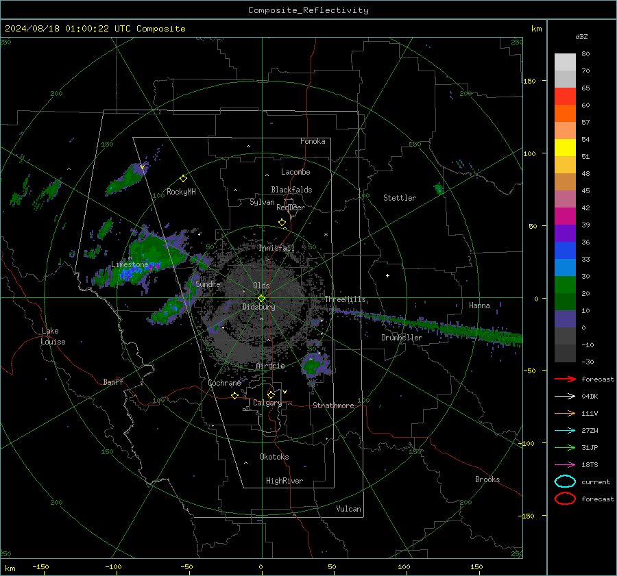This screenshot has width=617, height=576.
Task: Click the orange 111V arrow icon
Action: pos(565,413)
